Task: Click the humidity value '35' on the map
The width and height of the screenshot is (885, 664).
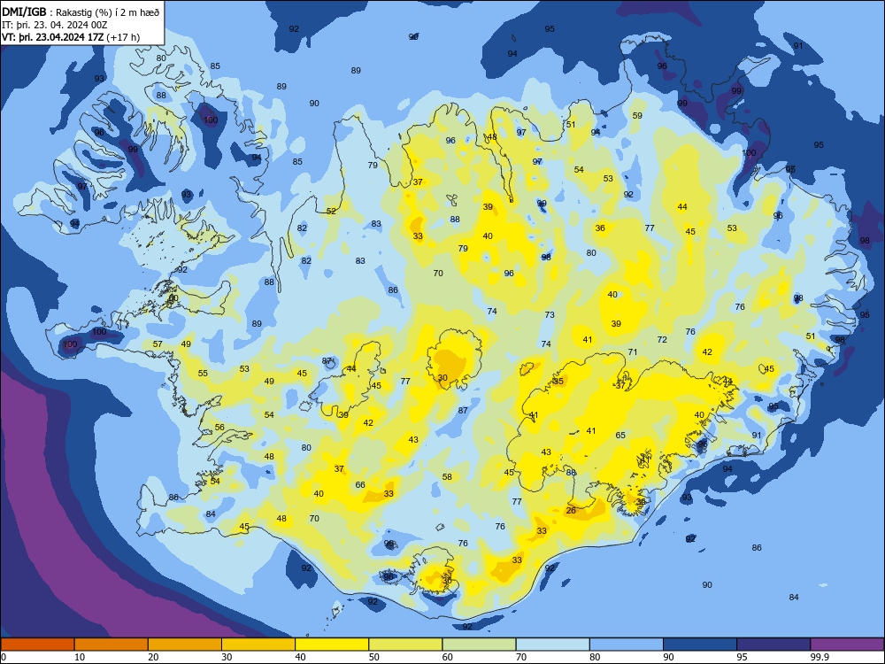Action: (x=558, y=382)
